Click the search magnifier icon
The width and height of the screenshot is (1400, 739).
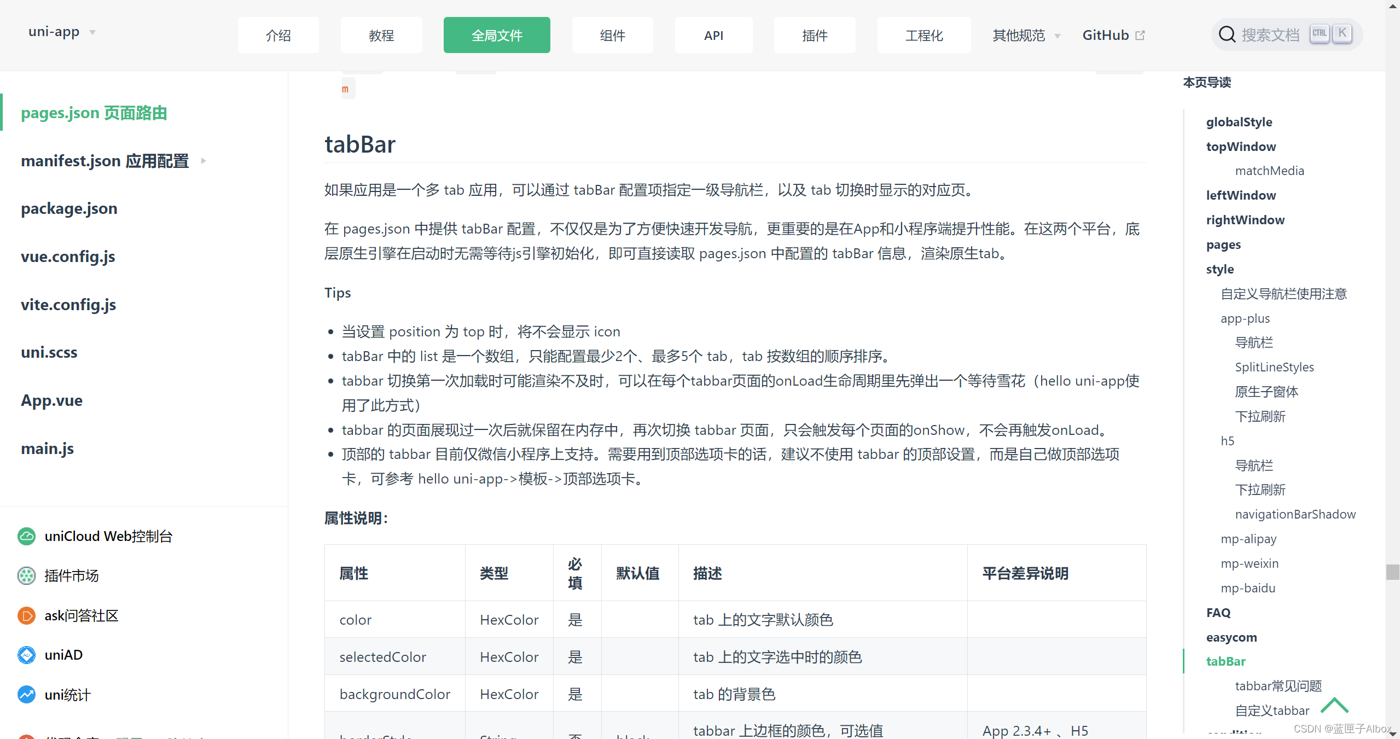tap(1227, 35)
